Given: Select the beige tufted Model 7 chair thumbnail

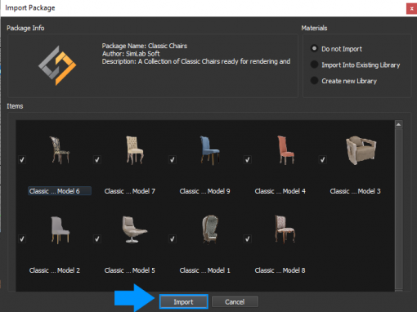Looking at the screenshot, I should (135, 150).
